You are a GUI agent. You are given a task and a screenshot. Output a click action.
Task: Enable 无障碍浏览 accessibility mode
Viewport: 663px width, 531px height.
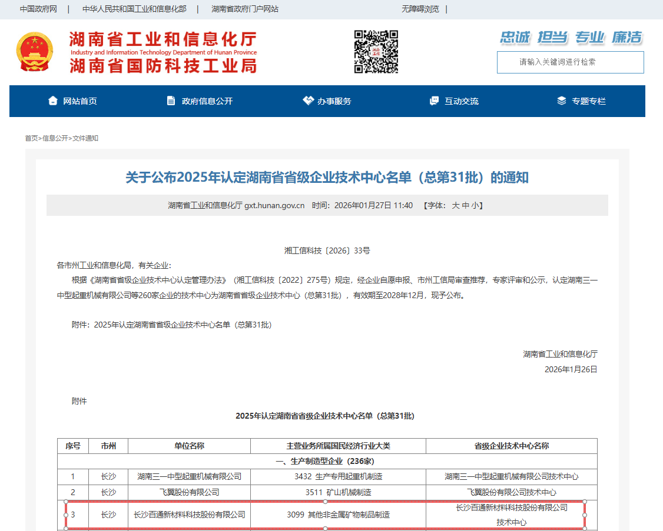pyautogui.click(x=420, y=9)
